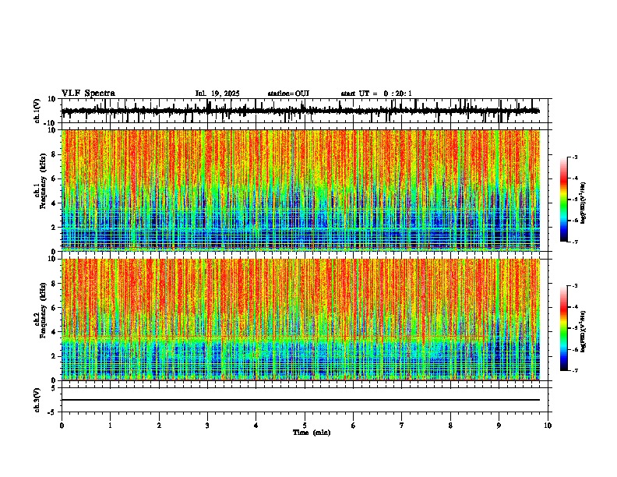Click the "5" tick on ch.3(V) axis
Screen dimensions: 617x477
(x=54, y=388)
